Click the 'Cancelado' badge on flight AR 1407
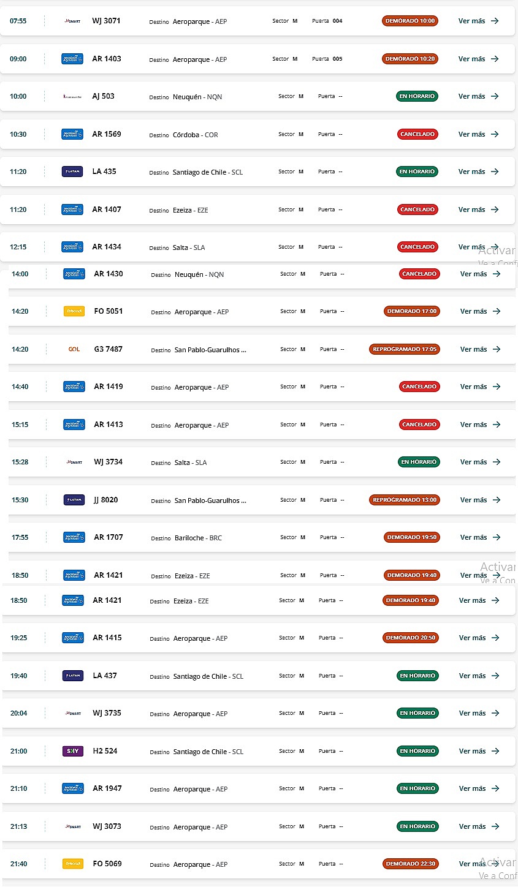Viewport: 518px width, 895px height. point(417,210)
